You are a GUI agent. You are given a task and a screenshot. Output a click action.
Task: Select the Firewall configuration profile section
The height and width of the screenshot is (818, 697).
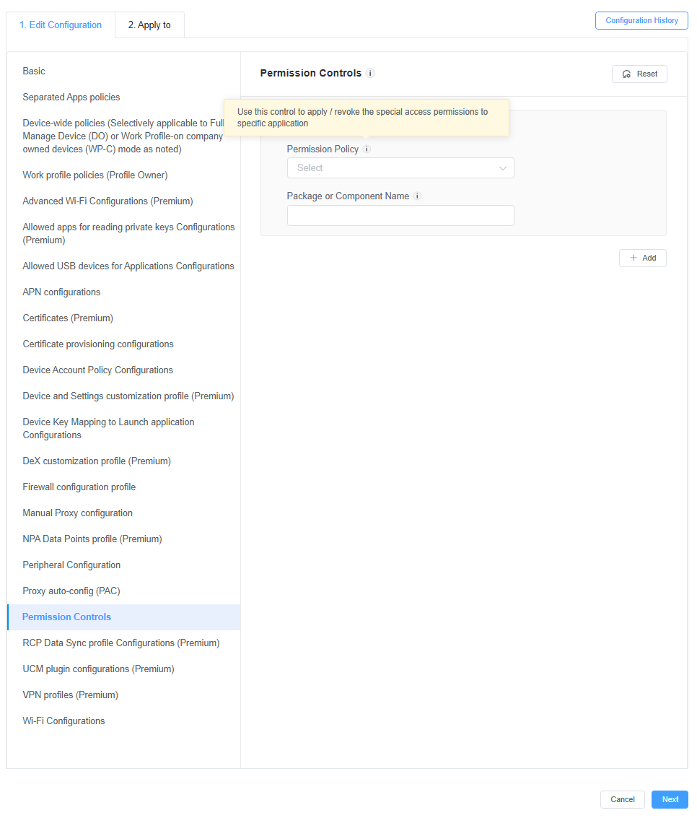tap(79, 487)
